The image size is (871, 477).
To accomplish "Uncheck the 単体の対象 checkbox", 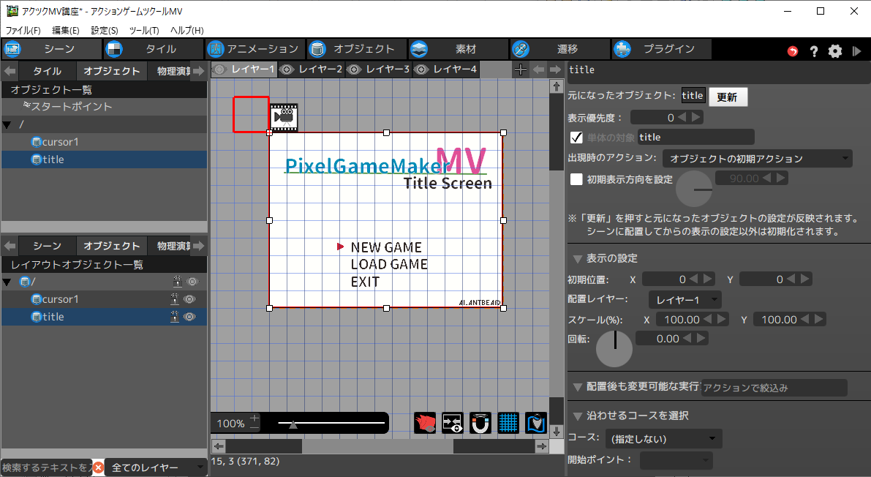I will pos(576,137).
